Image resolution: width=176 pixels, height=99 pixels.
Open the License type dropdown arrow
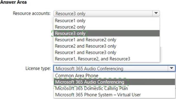pos(171,68)
